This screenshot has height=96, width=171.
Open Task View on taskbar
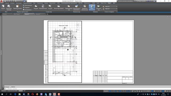click(x=11, y=94)
